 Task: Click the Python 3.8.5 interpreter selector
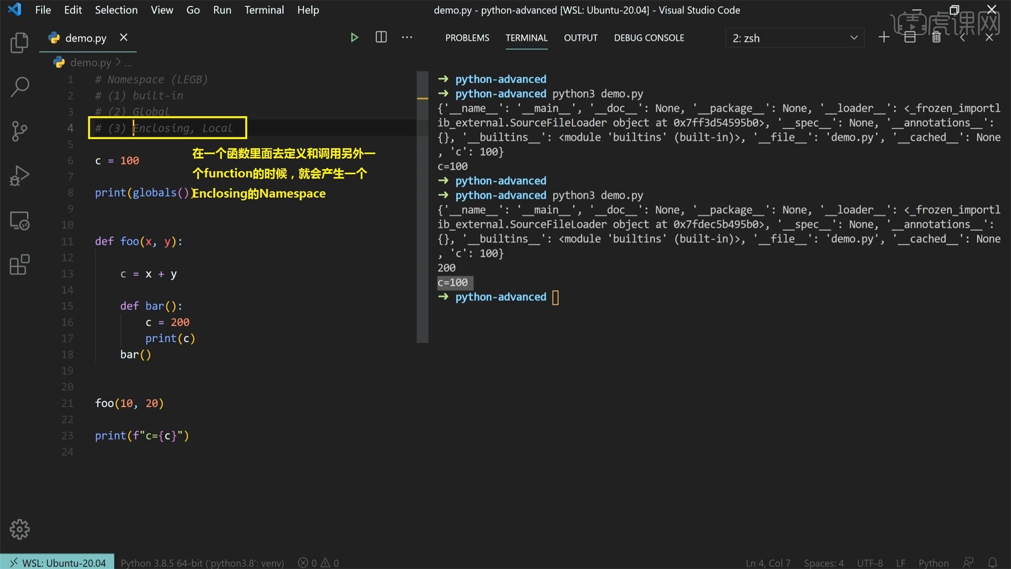click(x=202, y=562)
